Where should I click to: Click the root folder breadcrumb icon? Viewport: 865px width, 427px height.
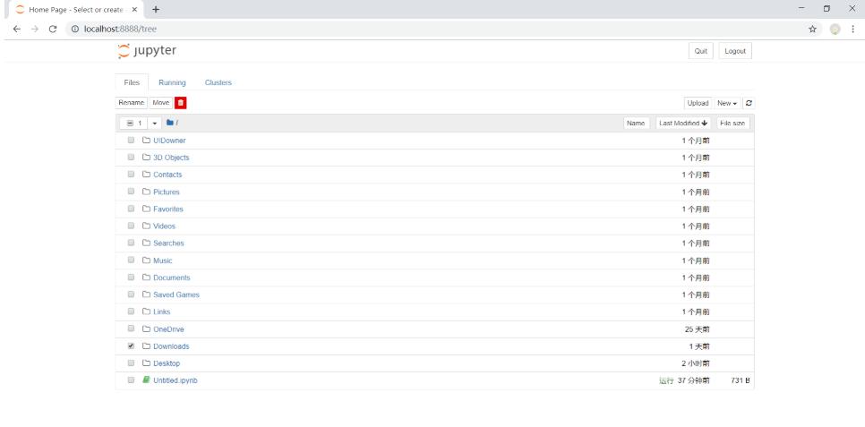pyautogui.click(x=170, y=123)
